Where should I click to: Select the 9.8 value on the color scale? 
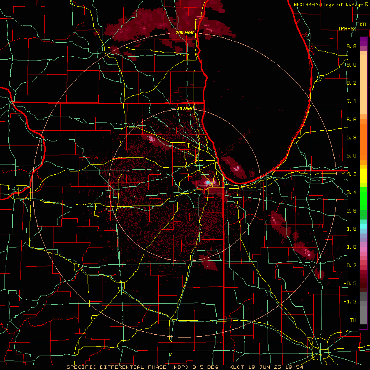pyautogui.click(x=351, y=46)
